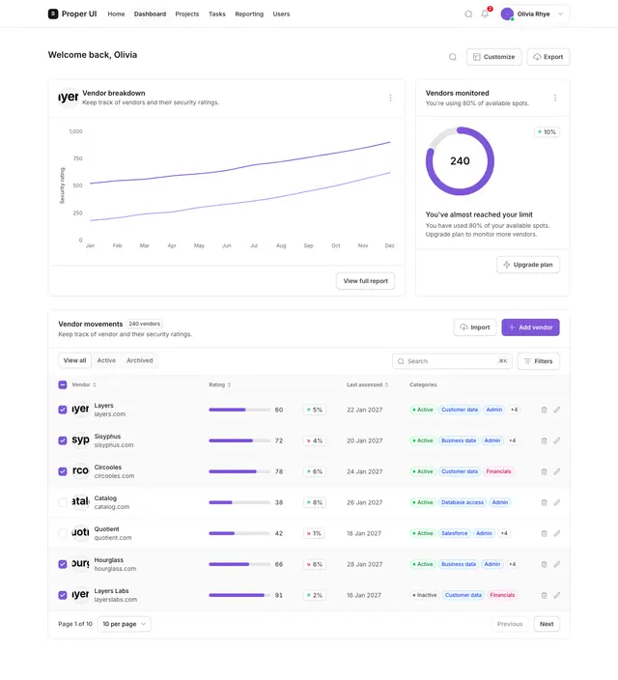The height and width of the screenshot is (680, 618).
Task: Go to Home in the top navigation
Action: point(116,14)
